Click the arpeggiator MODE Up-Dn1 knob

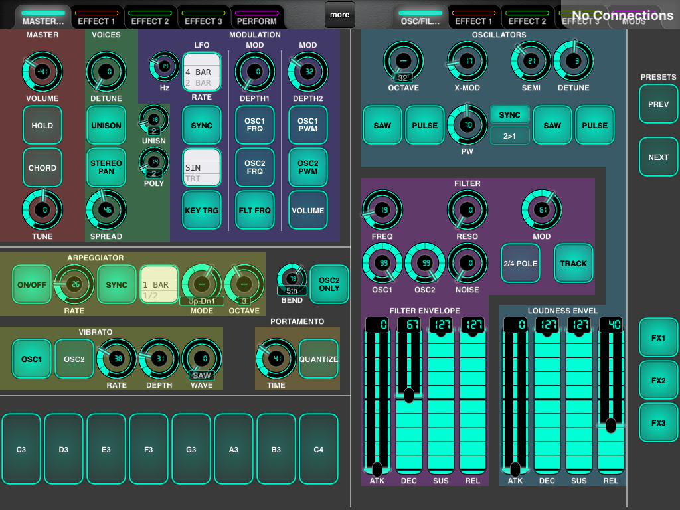pos(202,284)
